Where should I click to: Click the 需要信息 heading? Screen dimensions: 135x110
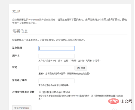20,31
